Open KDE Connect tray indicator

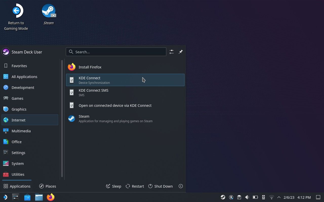pos(264,197)
